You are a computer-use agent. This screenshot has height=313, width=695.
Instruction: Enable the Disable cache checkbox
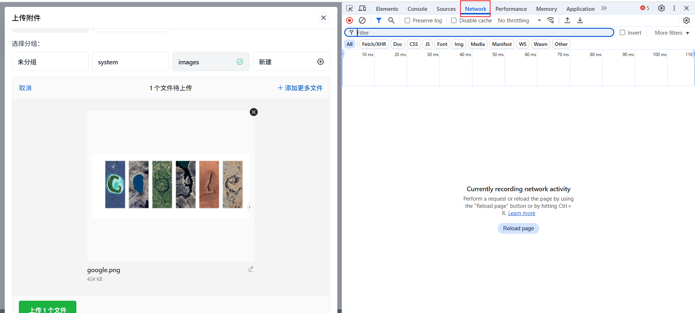coord(454,21)
